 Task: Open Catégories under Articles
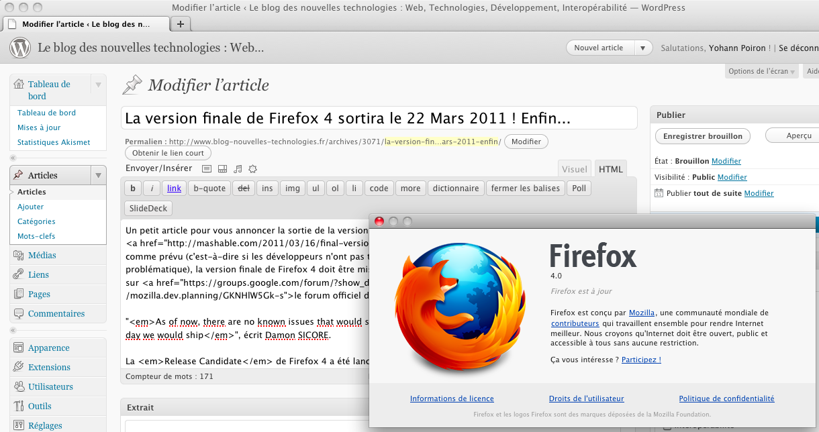coord(36,221)
